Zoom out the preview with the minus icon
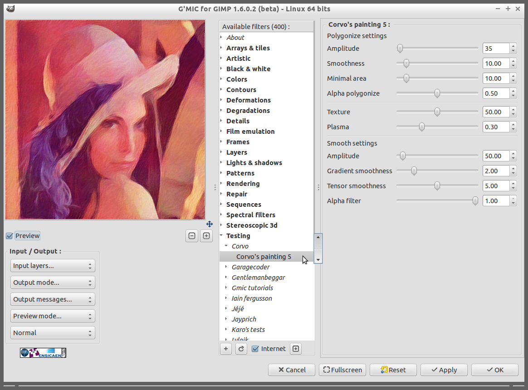The image size is (528, 390). click(192, 236)
